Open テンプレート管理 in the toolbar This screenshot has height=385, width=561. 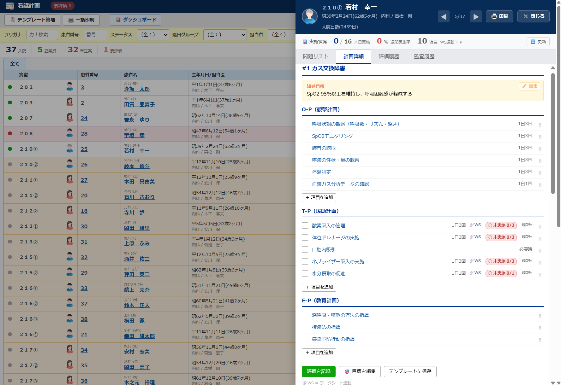point(32,20)
